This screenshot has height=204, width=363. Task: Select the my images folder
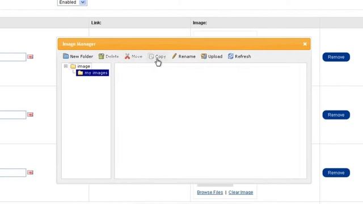coord(92,73)
